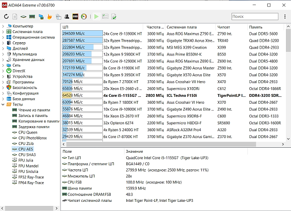291x211 pixels.
Task: Collapse the Тесты tree node
Action: pos(4,105)
